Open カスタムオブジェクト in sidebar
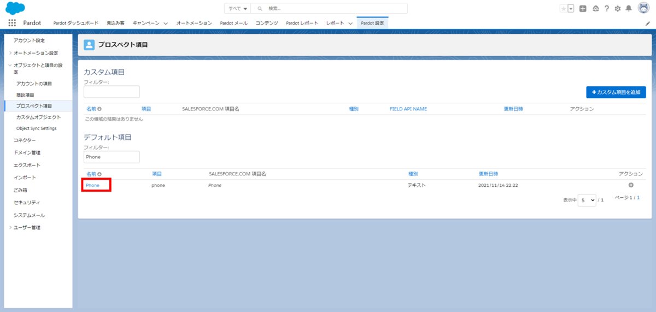Image resolution: width=656 pixels, height=312 pixels. (38, 117)
